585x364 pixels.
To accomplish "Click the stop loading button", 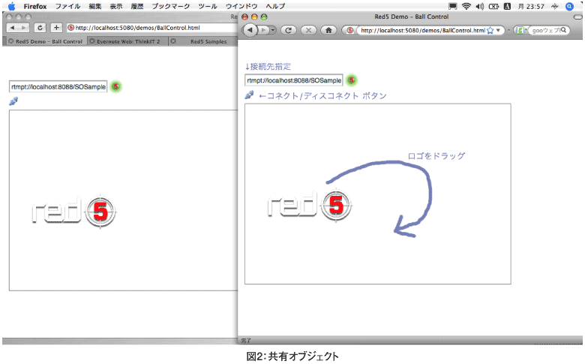I will pos(308,30).
